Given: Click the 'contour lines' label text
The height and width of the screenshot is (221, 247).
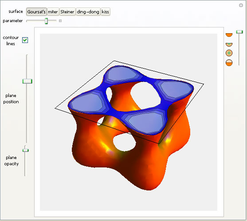Looking at the screenshot, I should [11, 41].
